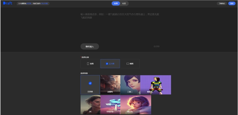
Task: Focus the image description prompt text area
Action: click(120, 27)
